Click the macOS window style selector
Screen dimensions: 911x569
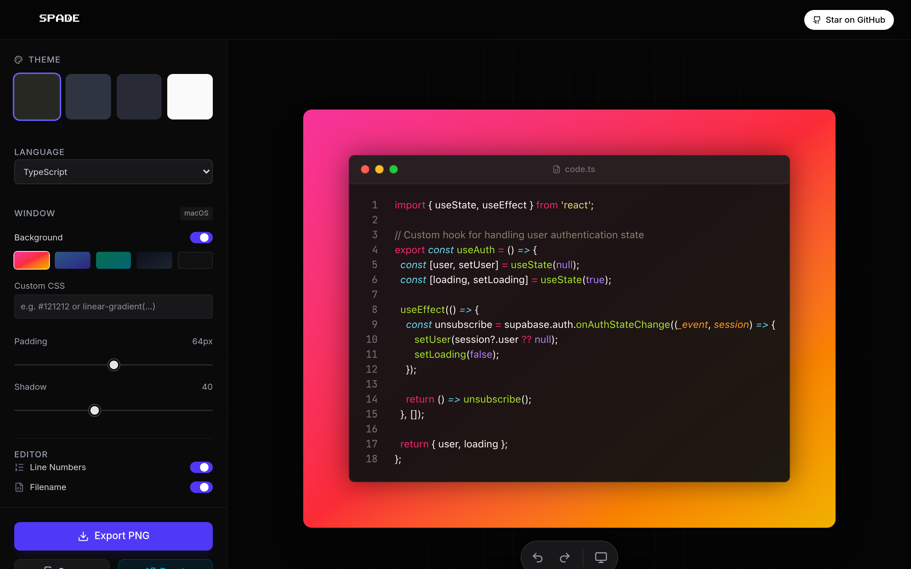(196, 213)
